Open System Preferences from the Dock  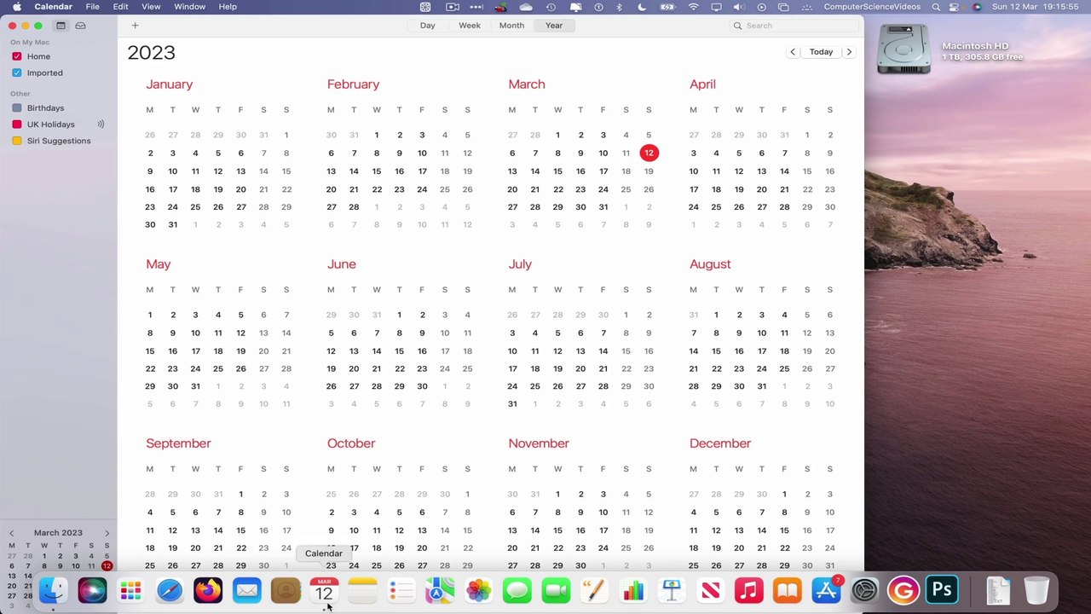pyautogui.click(x=865, y=590)
